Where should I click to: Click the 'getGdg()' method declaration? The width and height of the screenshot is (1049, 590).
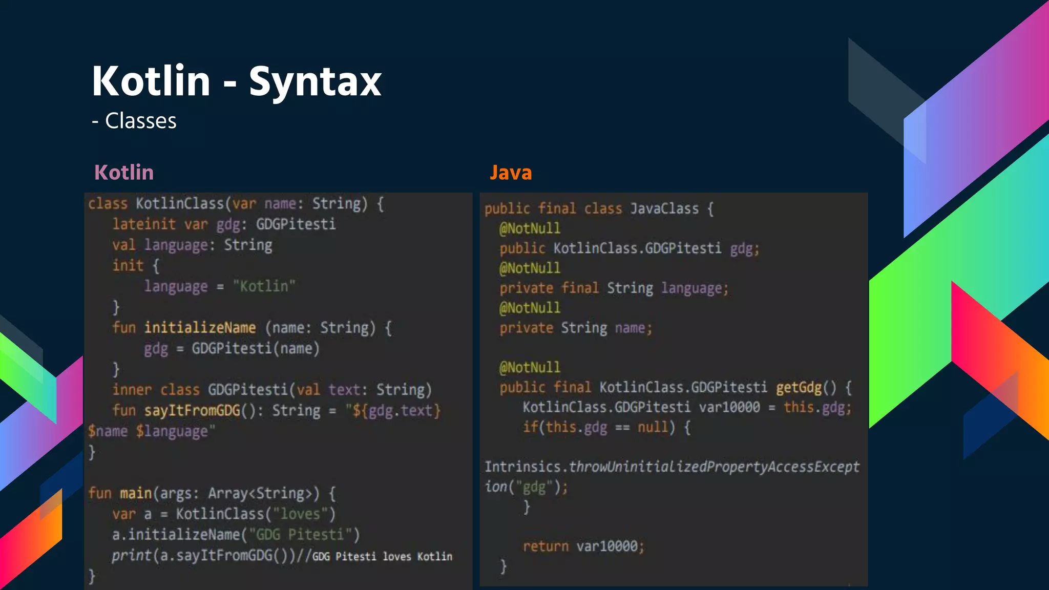tap(805, 388)
